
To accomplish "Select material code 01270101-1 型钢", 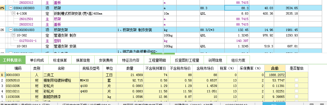I will 28,41.
